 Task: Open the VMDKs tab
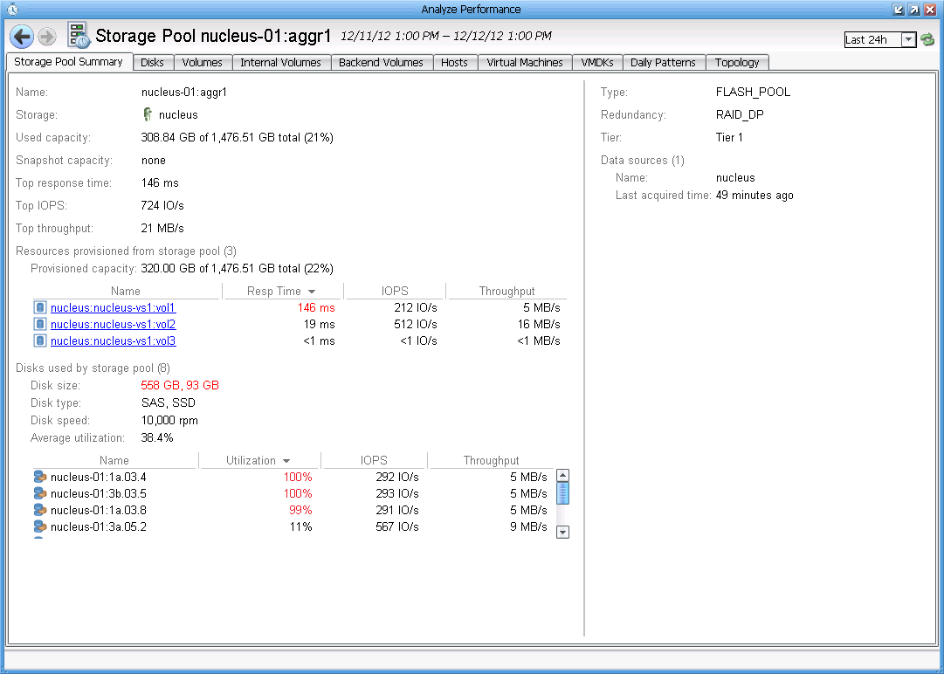pos(597,63)
